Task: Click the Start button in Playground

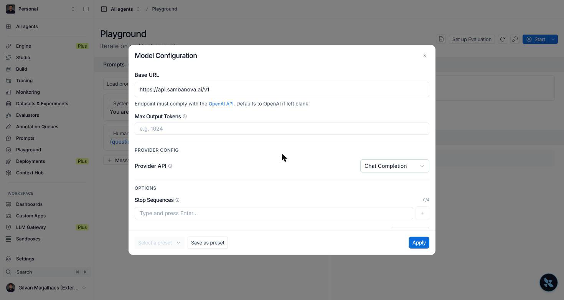Action: coord(536,39)
